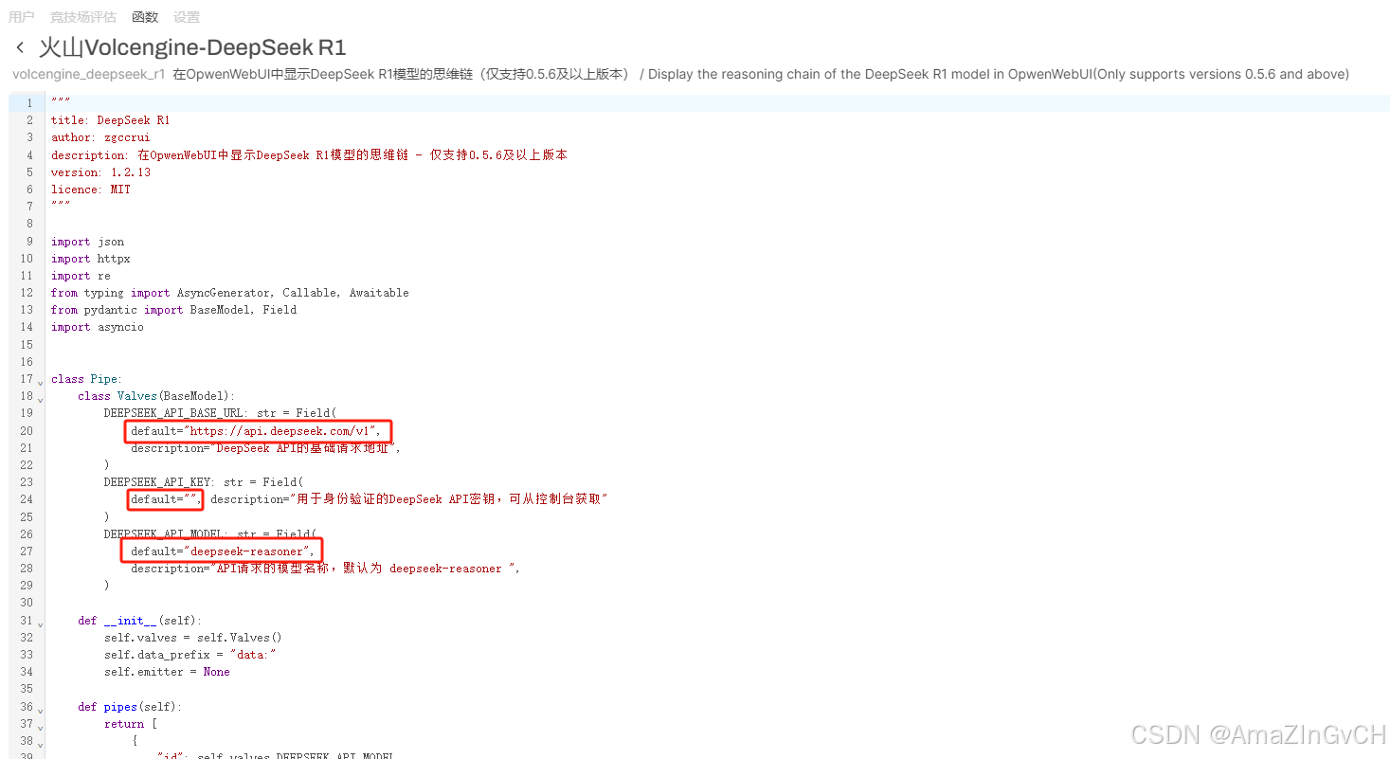Edit the function ID volcengine_deepseek_r1
Screen dimensions: 1390x759
(x=89, y=74)
